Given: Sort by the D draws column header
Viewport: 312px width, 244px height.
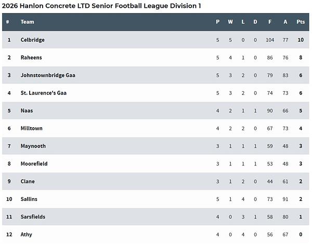Looking at the screenshot, I should coord(255,22).
